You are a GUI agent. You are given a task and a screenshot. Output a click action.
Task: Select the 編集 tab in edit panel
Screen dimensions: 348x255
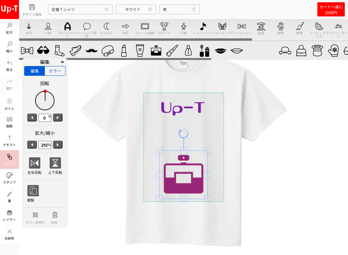[34, 71]
